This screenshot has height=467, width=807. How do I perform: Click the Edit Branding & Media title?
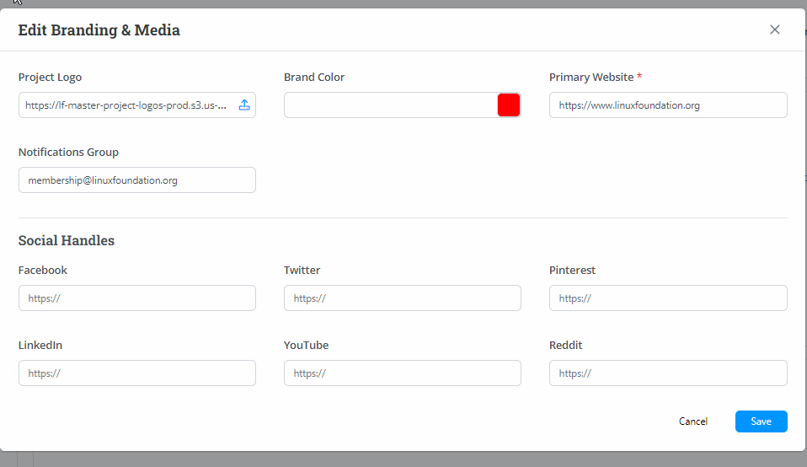click(99, 30)
